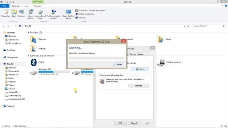Screen dimensions: 228x128
Task: Select OS (C:) in navigation pane
Action: (x=11, y=89)
